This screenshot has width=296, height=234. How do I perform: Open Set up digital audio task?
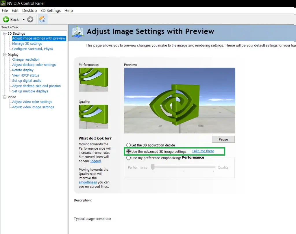point(27,81)
